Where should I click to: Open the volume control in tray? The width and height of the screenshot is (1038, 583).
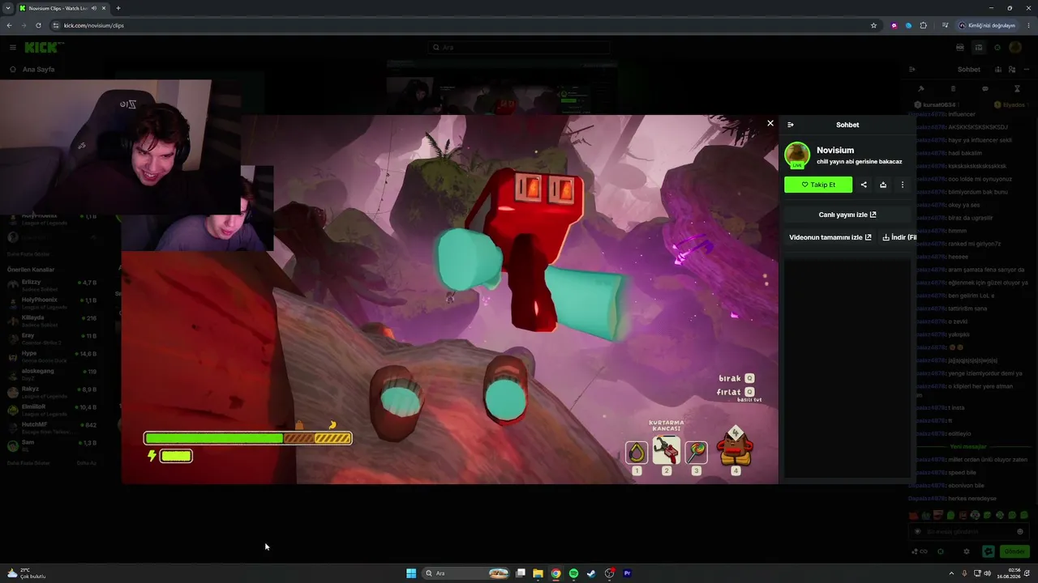click(x=987, y=573)
